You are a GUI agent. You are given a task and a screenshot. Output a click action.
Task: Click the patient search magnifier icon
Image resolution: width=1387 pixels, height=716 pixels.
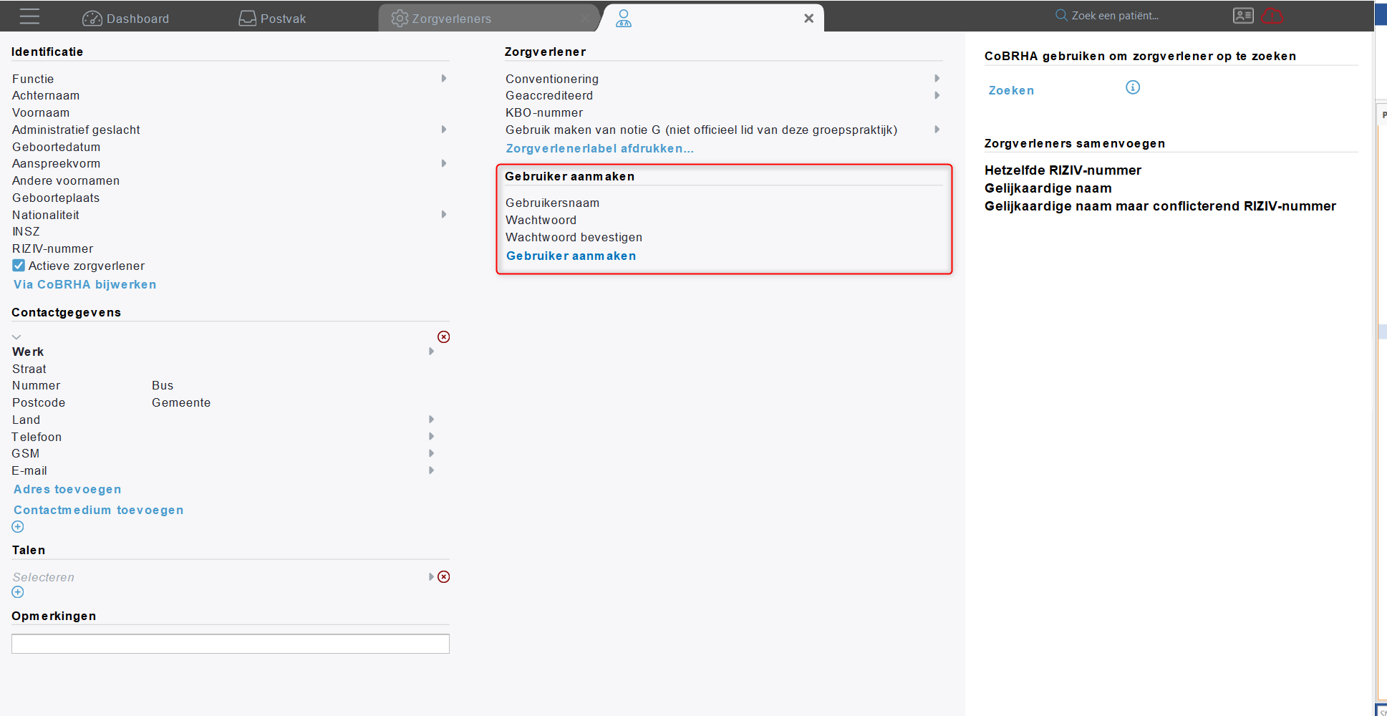(1061, 15)
